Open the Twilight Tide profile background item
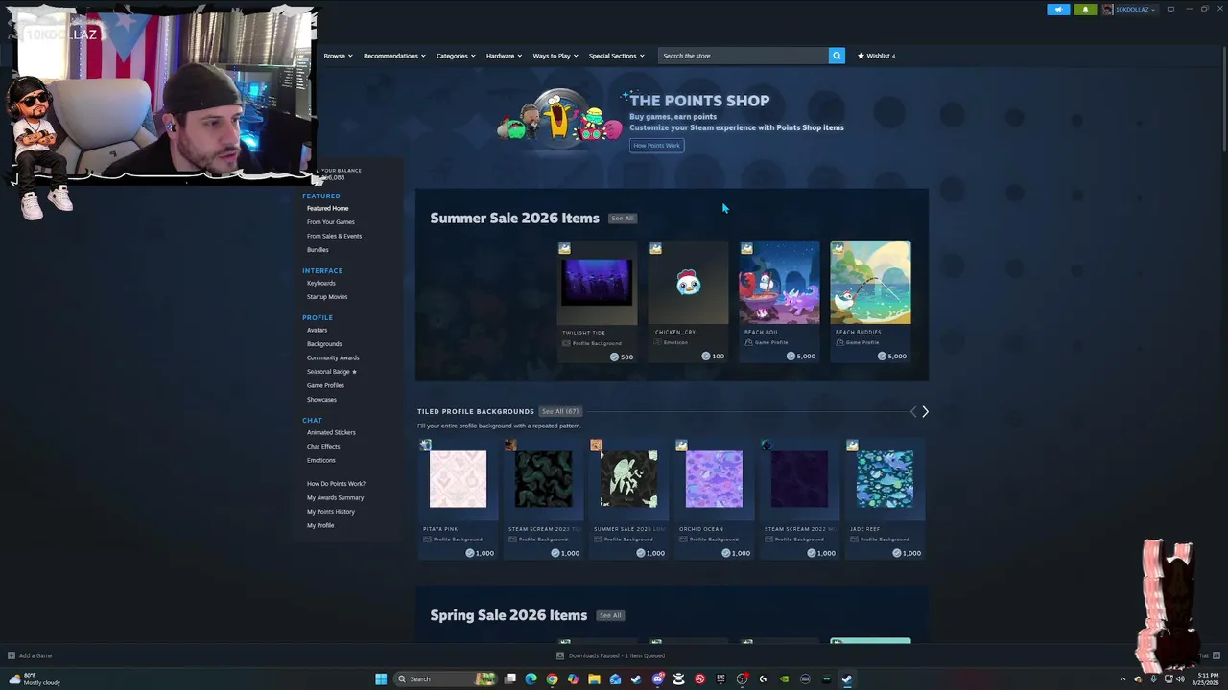This screenshot has height=690, width=1228. 597,302
